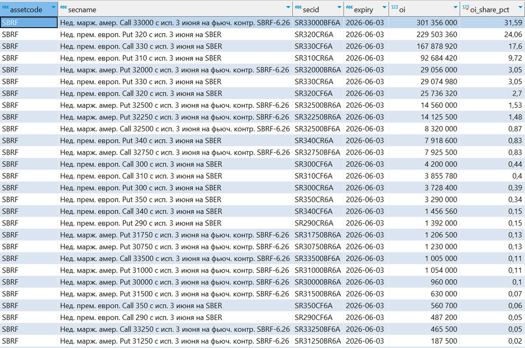Click the oi value 229 503 360
The width and height of the screenshot is (525, 348).
437,34
